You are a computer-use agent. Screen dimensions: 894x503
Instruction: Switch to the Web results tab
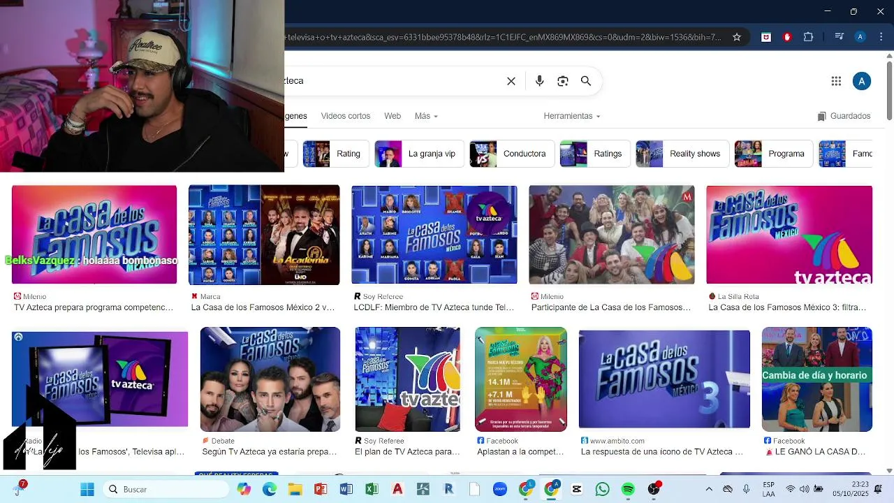(x=393, y=116)
